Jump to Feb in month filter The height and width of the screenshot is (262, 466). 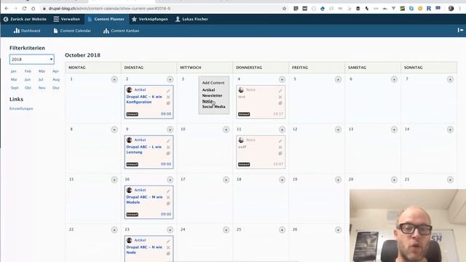click(28, 71)
